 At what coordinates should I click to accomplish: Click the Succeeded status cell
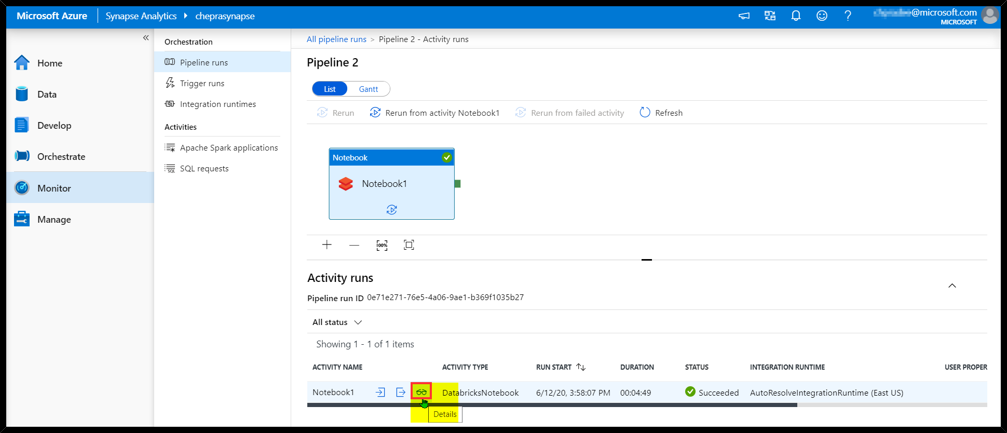(x=712, y=393)
